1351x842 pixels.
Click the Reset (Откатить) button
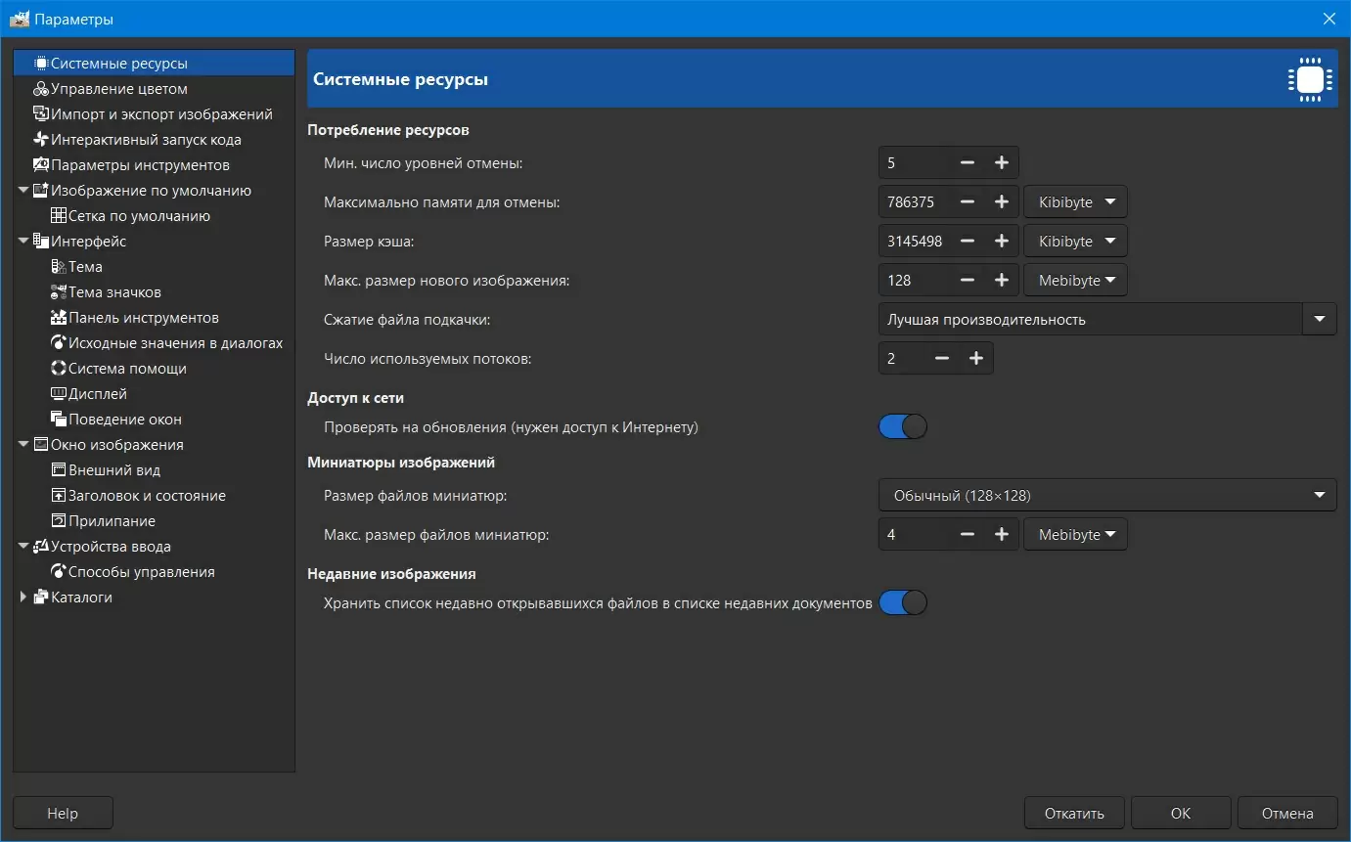(1074, 814)
